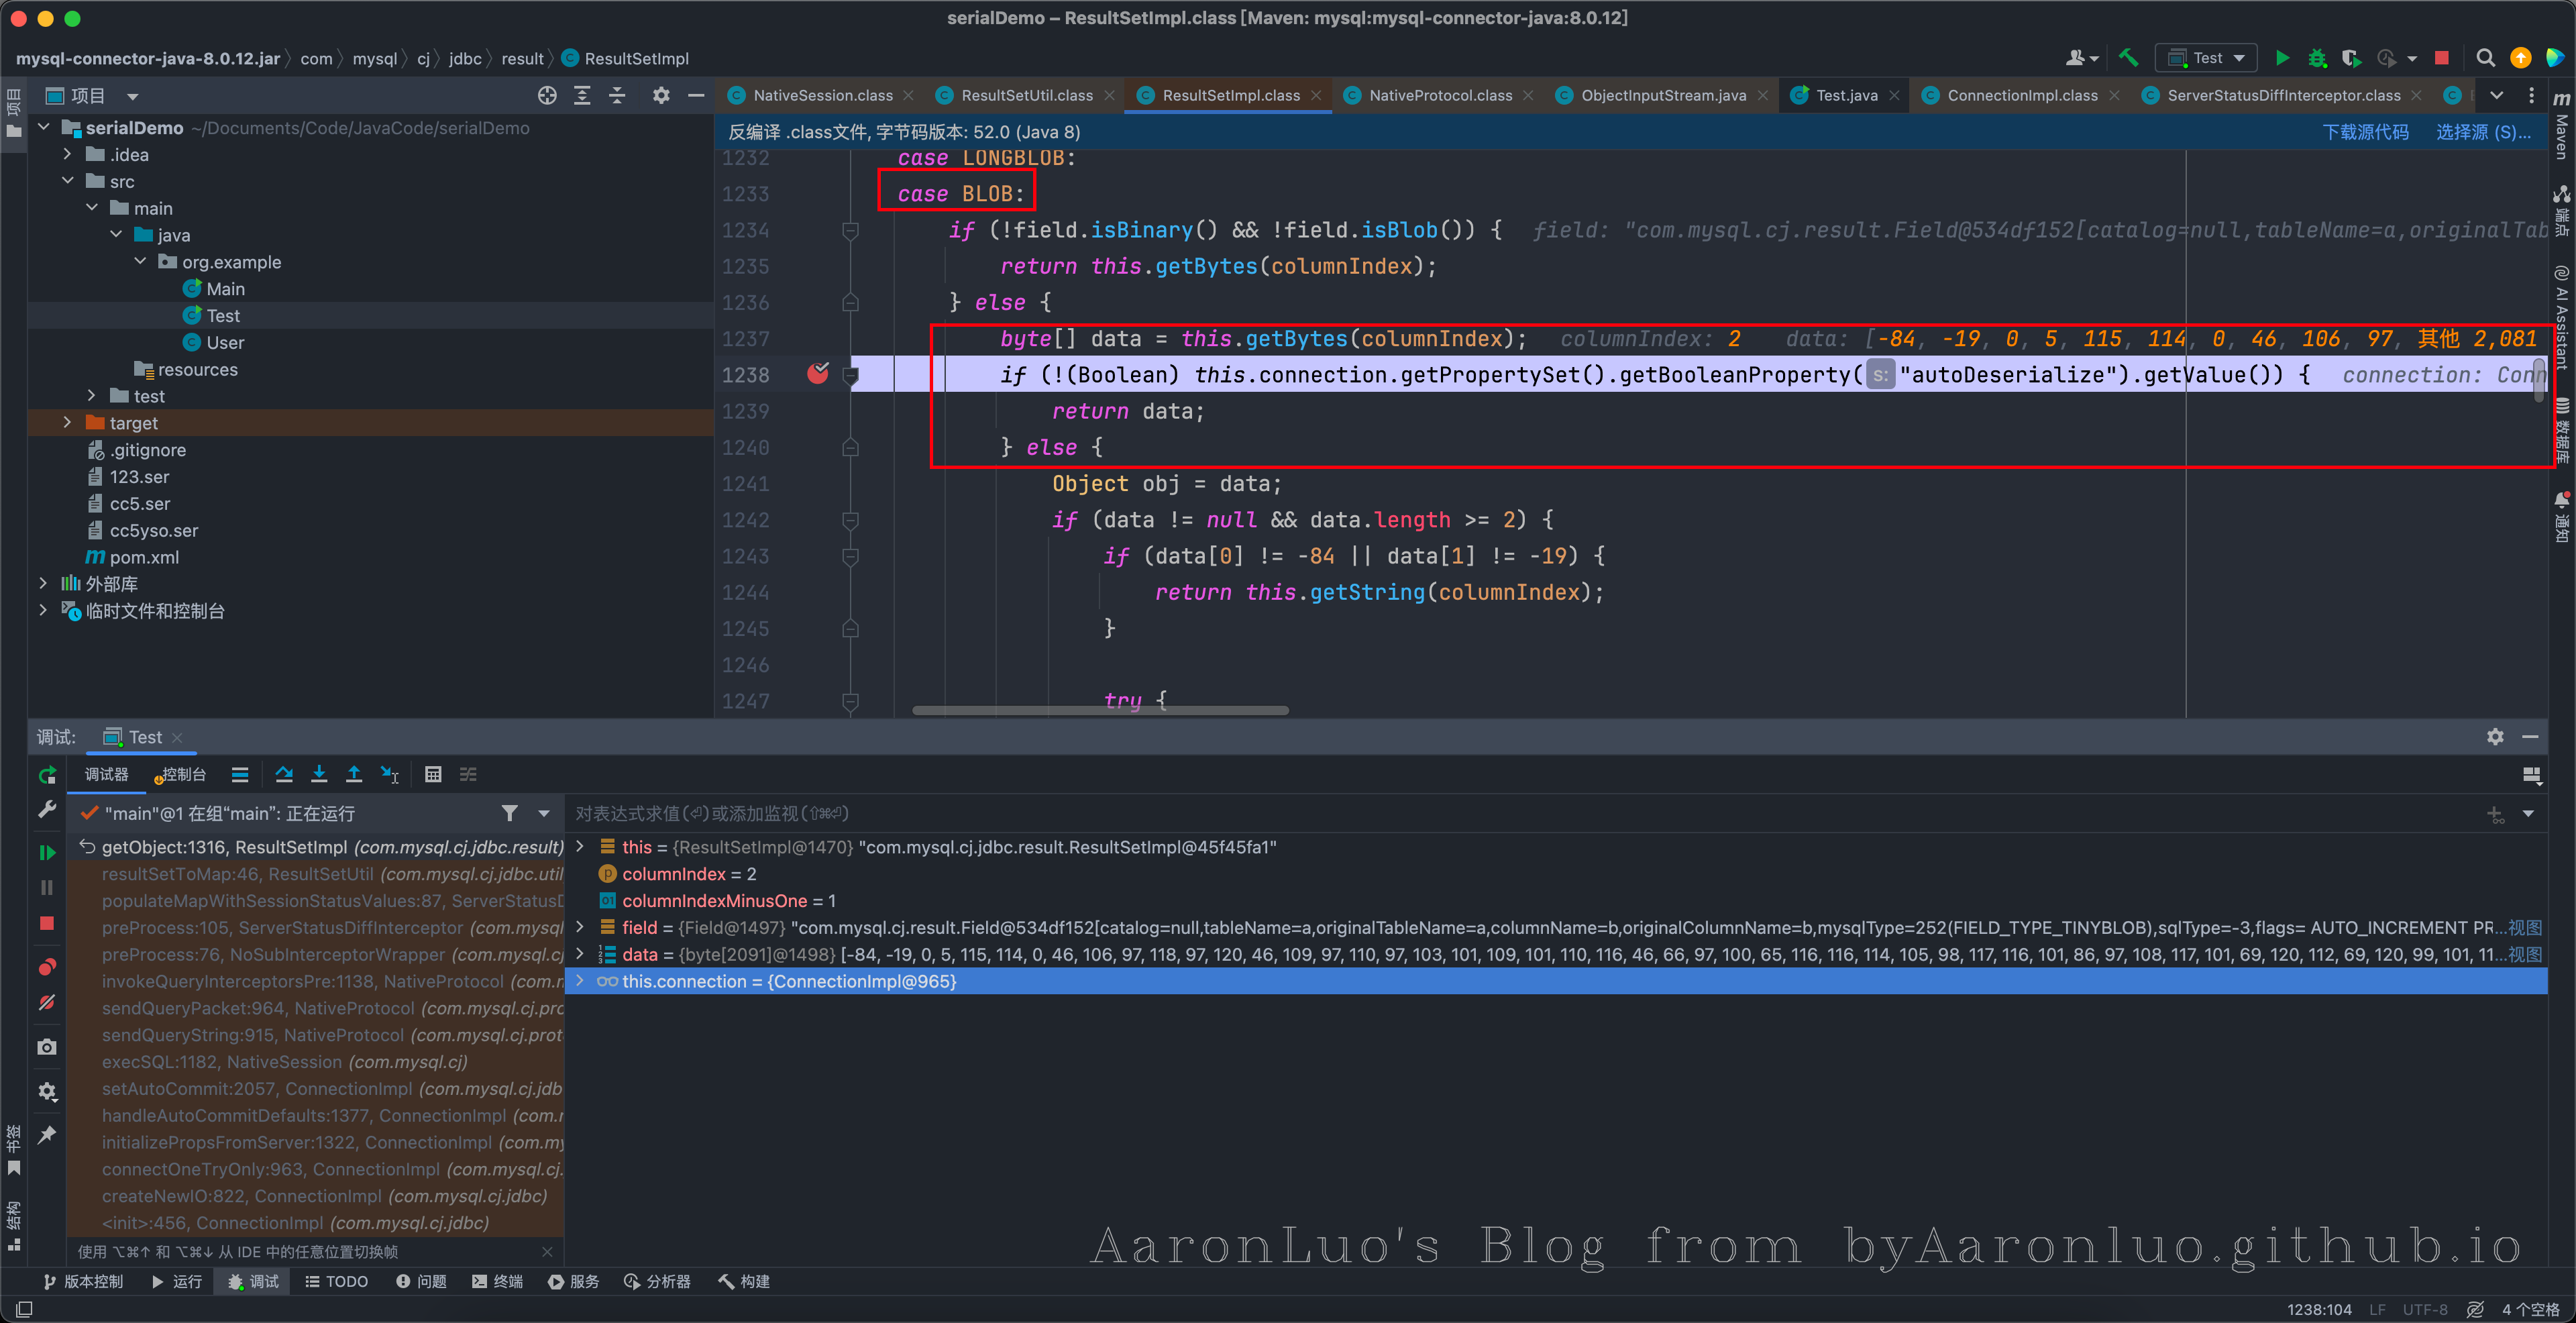Click the Step Out debugger icon
Image resolution: width=2576 pixels, height=1323 pixels.
(354, 775)
